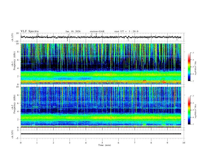
Task: Click time axis tick label "1"
Action: pyautogui.click(x=37, y=143)
